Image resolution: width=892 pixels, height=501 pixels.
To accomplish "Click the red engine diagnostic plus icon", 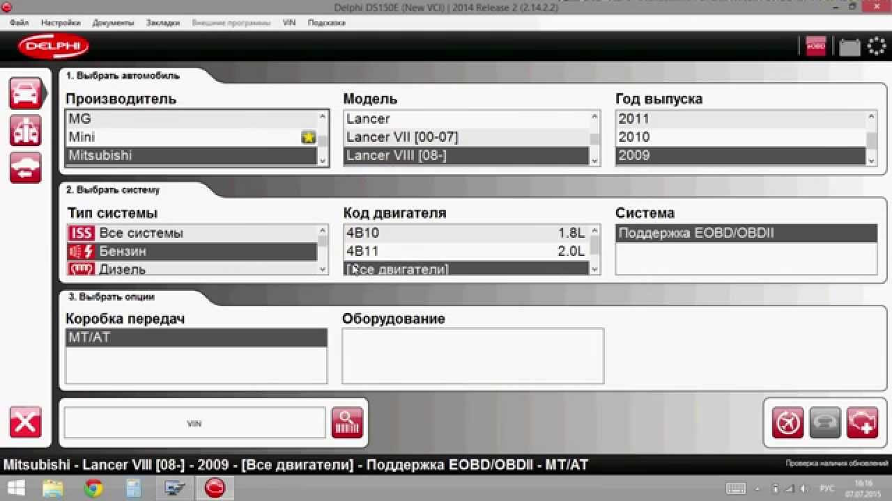I will coord(862,422).
